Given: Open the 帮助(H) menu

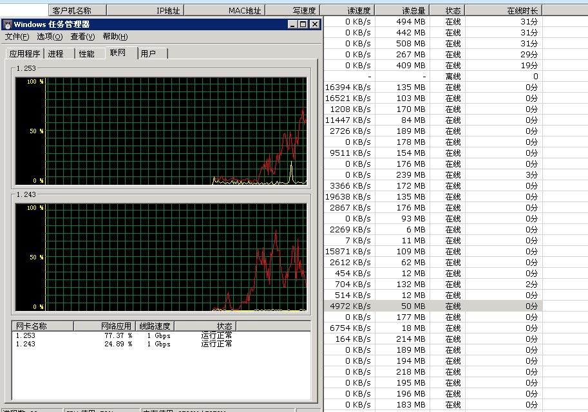Looking at the screenshot, I should (115, 37).
